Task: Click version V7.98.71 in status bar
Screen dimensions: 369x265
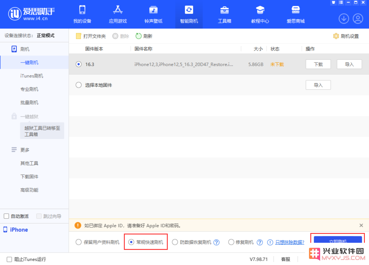Action: coord(259,259)
